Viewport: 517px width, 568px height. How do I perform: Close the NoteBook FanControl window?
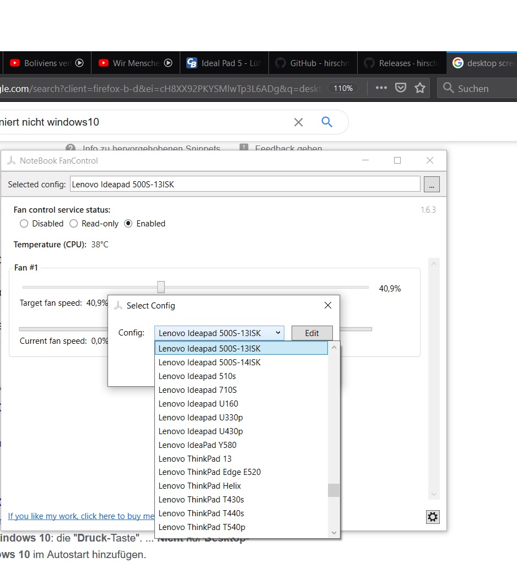pos(430,160)
